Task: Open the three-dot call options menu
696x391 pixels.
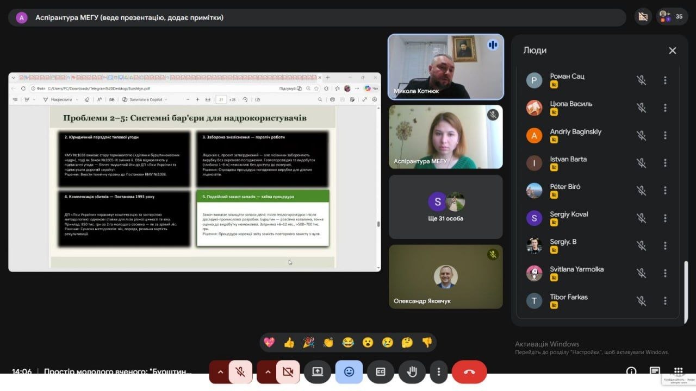Action: [x=438, y=372]
